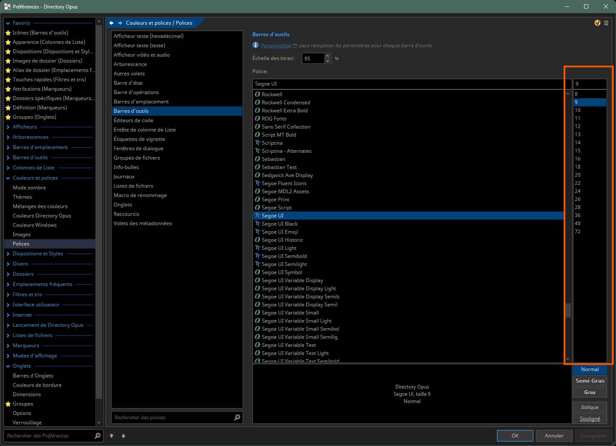The width and height of the screenshot is (616, 446).
Task: Open the hamburger menu at top right
Action: coord(606,23)
